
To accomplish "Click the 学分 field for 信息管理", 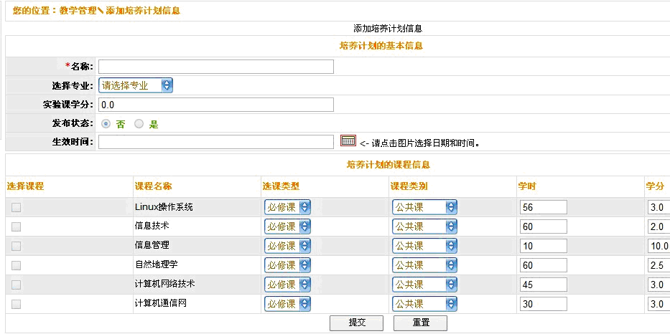I will [x=658, y=246].
